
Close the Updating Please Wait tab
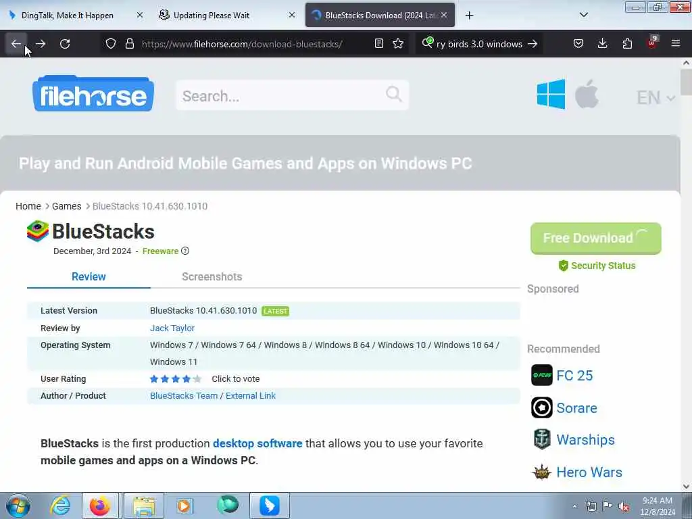click(x=292, y=15)
